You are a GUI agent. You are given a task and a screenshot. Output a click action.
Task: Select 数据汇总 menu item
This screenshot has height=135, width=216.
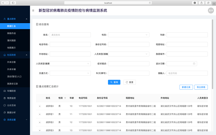click(x=15, y=26)
